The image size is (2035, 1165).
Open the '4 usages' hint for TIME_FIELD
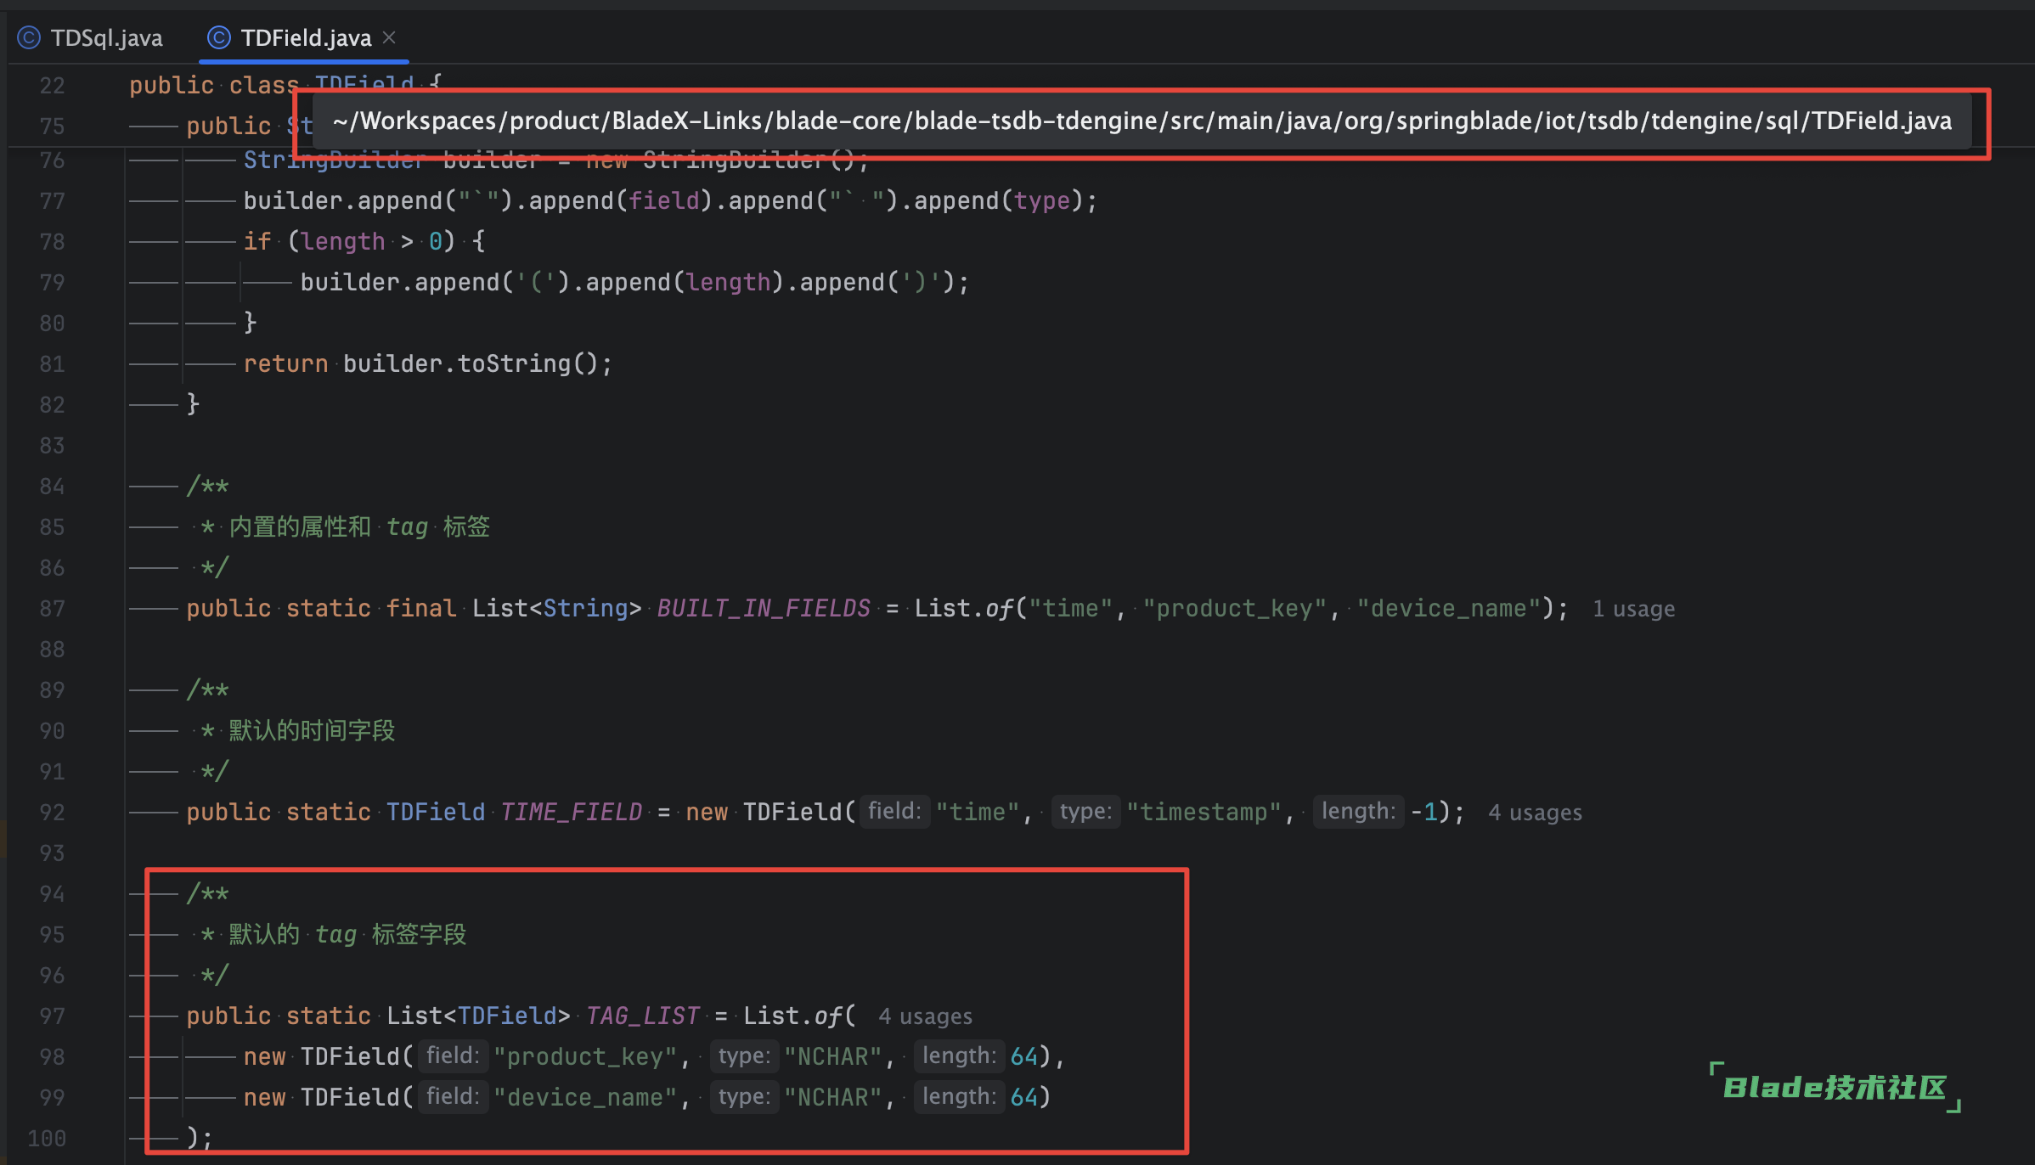1535,813
